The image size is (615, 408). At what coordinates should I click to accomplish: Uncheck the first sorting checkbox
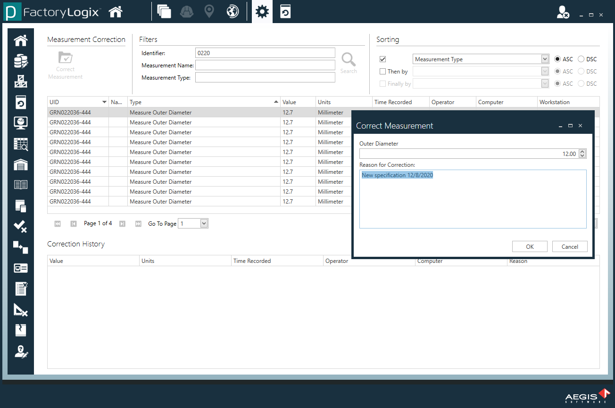coord(383,59)
